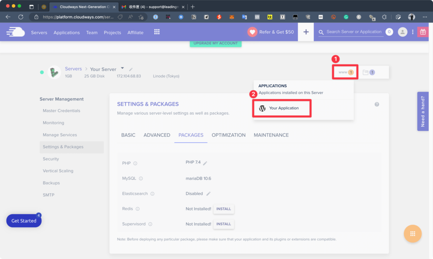Click the PHP info icon
Image resolution: width=433 pixels, height=259 pixels.
(135, 163)
